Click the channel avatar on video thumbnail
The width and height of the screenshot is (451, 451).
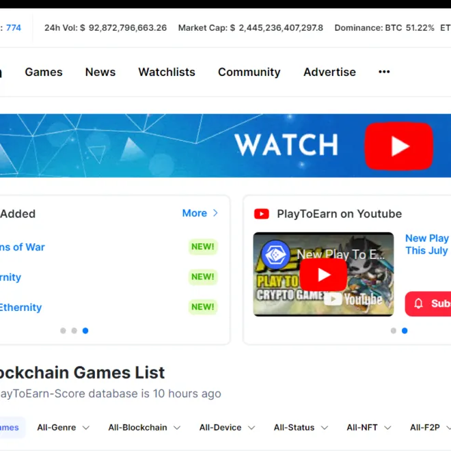(276, 254)
